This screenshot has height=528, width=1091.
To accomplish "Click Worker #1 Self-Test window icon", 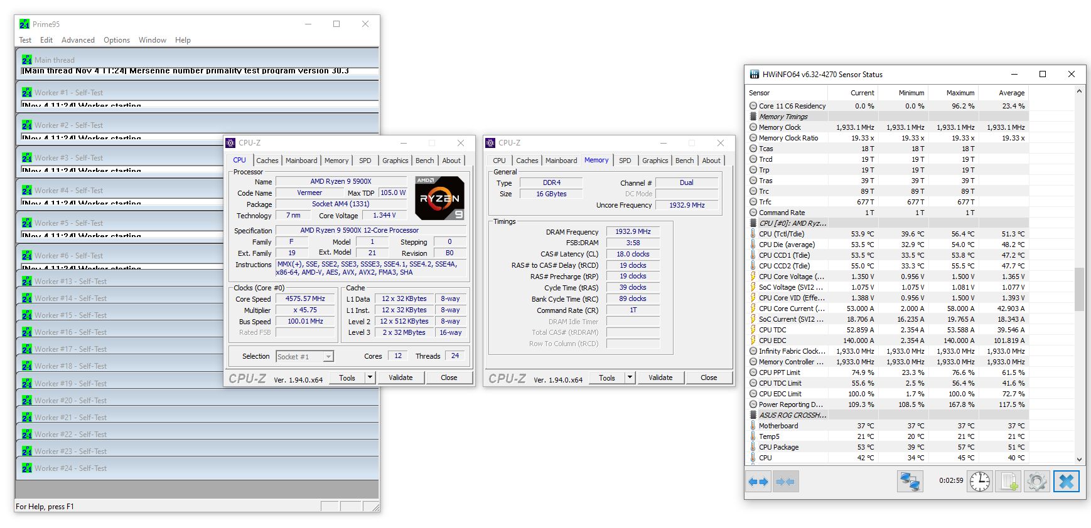I will (26, 92).
